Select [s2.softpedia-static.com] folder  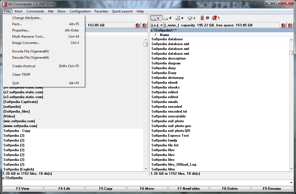pyautogui.click(x=23, y=92)
